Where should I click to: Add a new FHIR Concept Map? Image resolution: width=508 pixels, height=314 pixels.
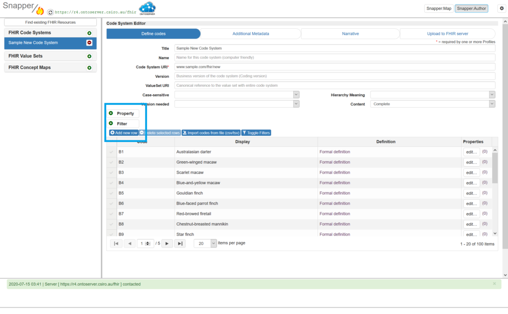pos(89,68)
